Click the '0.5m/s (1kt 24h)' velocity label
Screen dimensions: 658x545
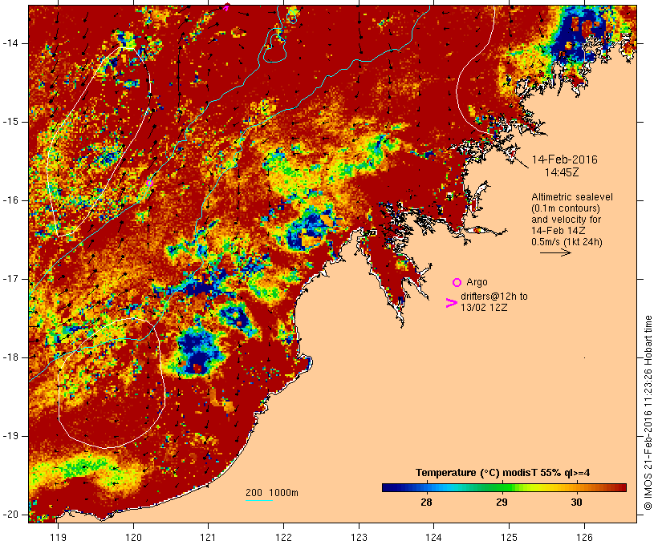(567, 242)
